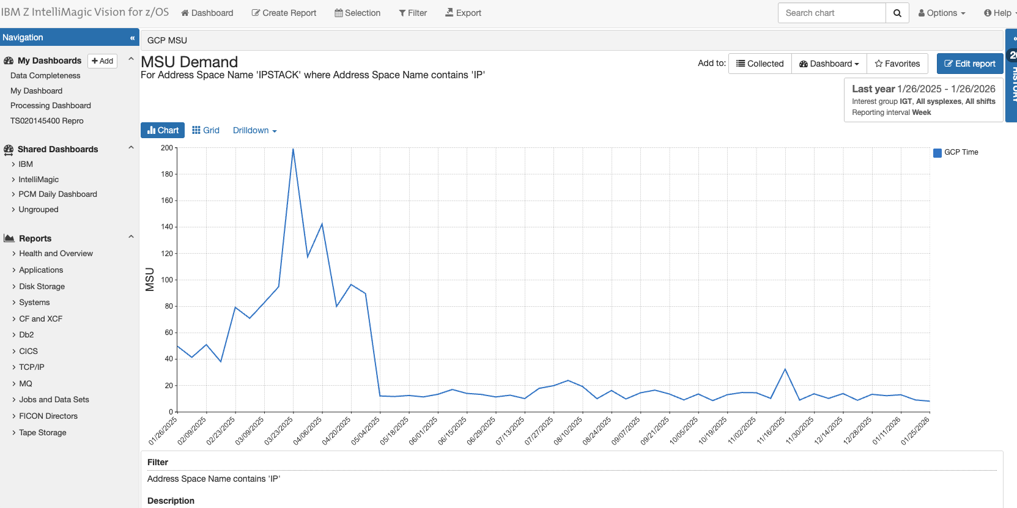Expand the FICON Directors reports

coord(48,416)
